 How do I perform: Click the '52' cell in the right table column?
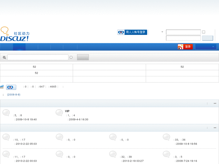[182, 67]
